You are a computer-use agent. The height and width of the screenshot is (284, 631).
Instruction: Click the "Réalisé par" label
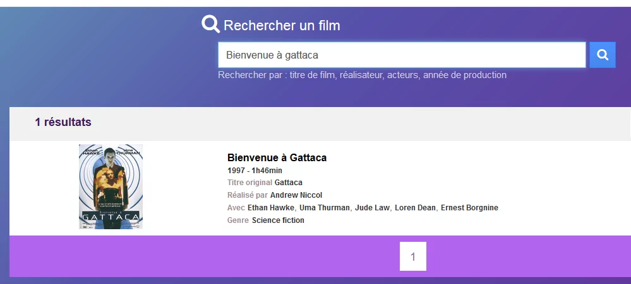click(248, 195)
